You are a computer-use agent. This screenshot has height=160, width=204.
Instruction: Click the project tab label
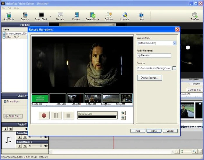pyautogui.click(x=196, y=84)
